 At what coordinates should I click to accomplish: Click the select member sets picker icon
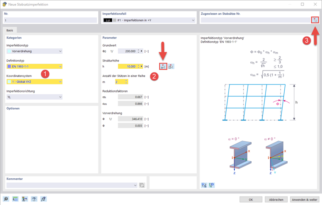coord(315,20)
